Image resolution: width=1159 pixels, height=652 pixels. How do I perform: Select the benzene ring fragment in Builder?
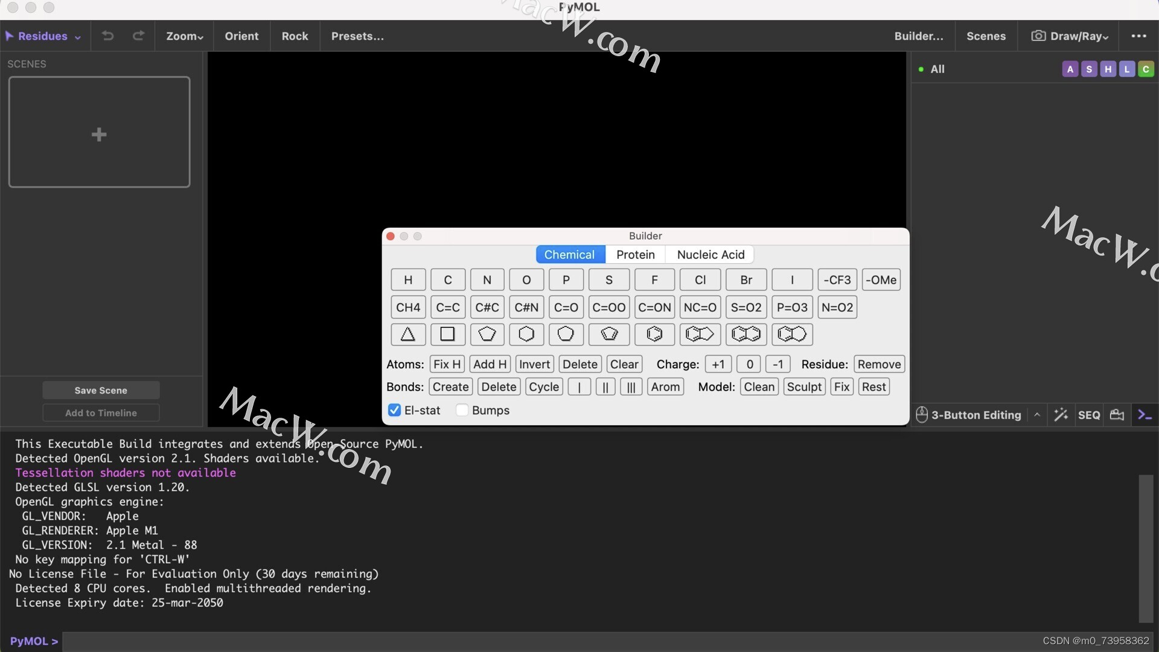pos(654,334)
